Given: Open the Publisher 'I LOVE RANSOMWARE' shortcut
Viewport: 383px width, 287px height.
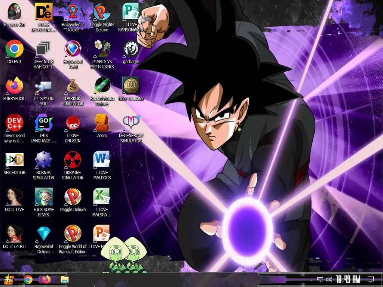Looking at the screenshot, I should (x=131, y=17).
